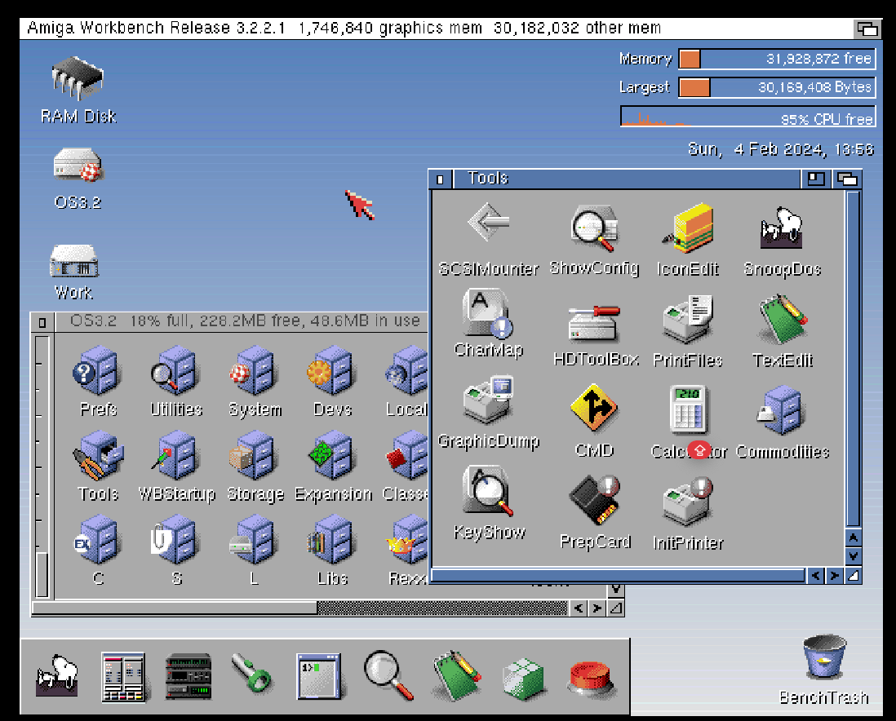Image resolution: width=896 pixels, height=721 pixels.
Task: Zoom the Tools window with its size gadget
Action: tap(816, 178)
